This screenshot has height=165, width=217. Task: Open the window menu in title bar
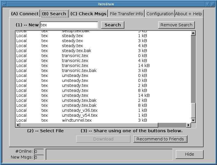point(4,4)
